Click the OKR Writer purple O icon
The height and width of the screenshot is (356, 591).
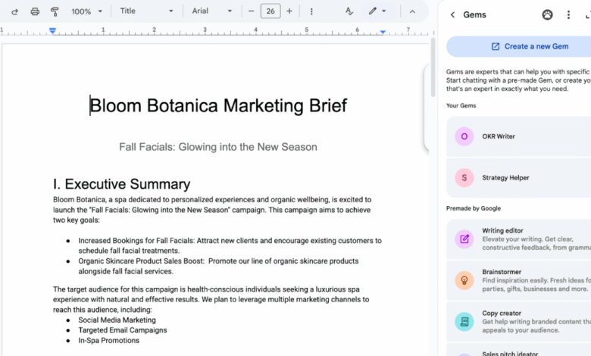pos(464,136)
